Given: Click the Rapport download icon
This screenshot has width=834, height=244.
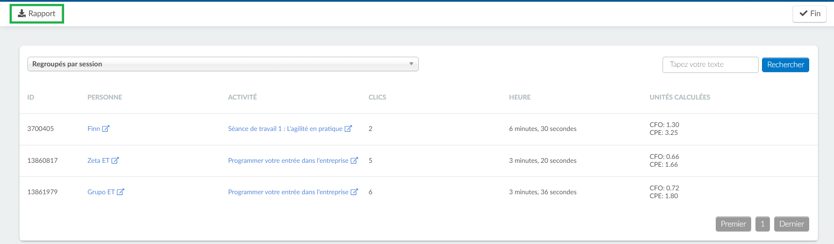Looking at the screenshot, I should click(x=22, y=14).
